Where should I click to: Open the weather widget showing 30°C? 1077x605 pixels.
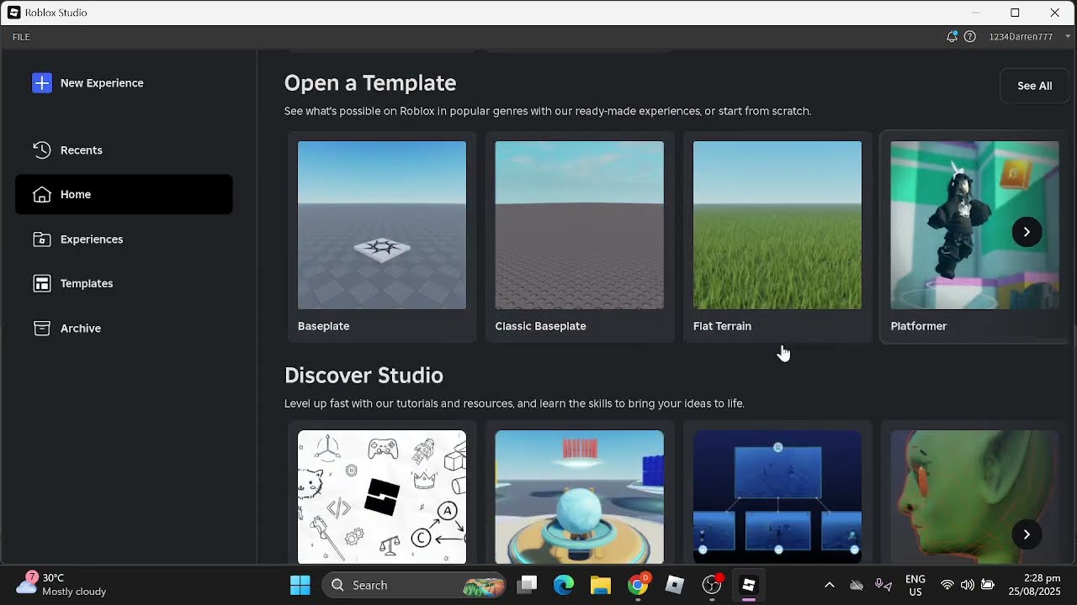tap(63, 585)
